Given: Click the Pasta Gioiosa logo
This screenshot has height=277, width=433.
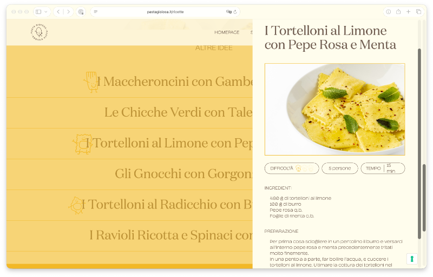Looking at the screenshot, I should tap(39, 32).
